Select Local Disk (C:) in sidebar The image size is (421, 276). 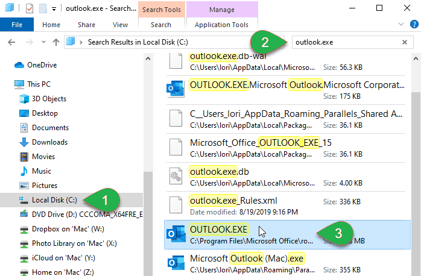pos(71,200)
